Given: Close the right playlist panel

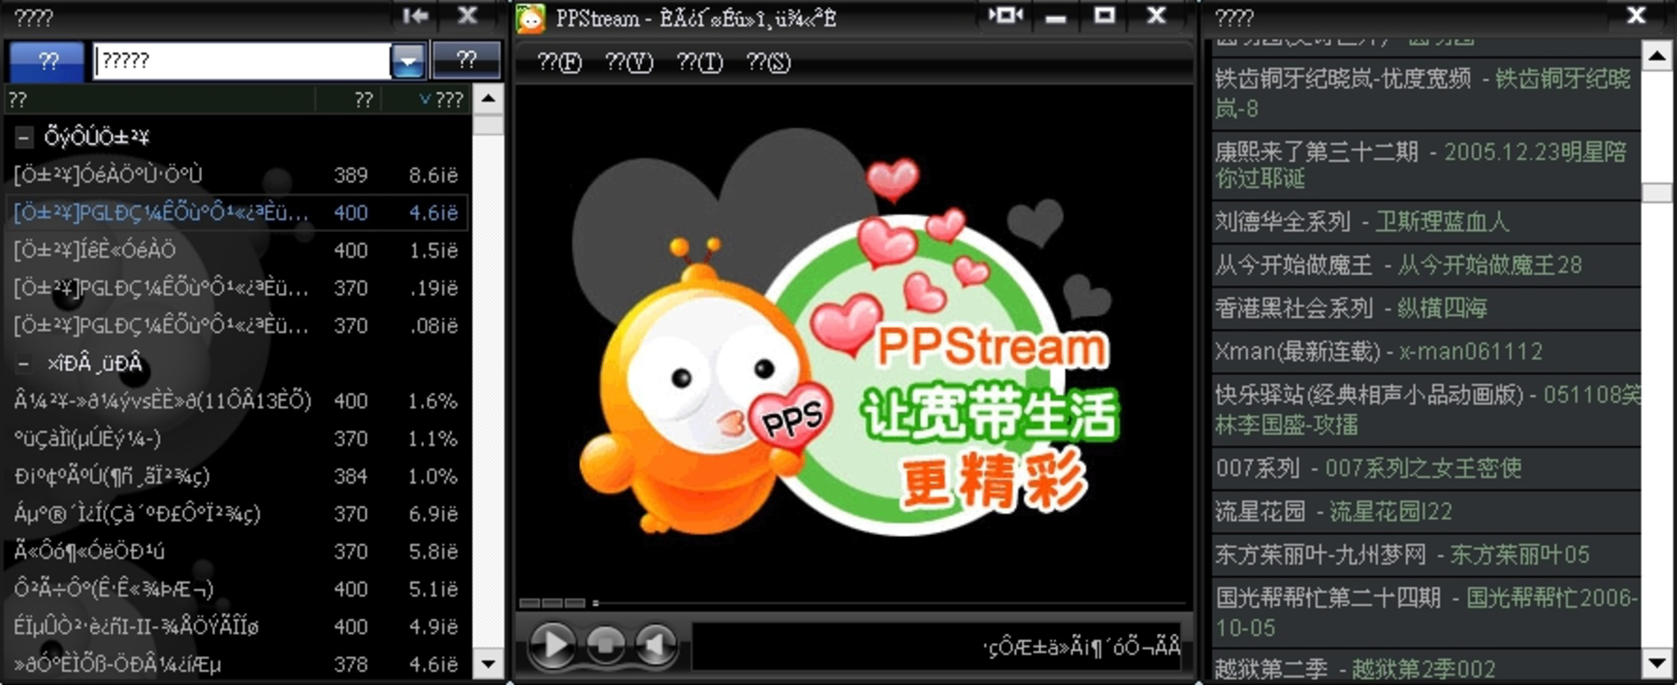Looking at the screenshot, I should coord(1636,15).
